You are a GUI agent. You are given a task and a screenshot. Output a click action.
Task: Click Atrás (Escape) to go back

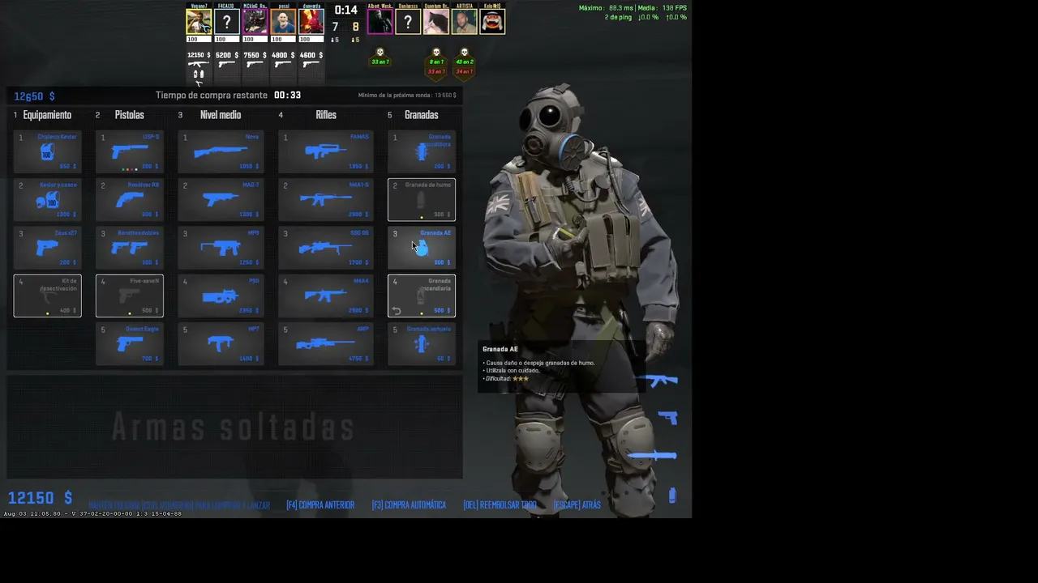point(577,505)
